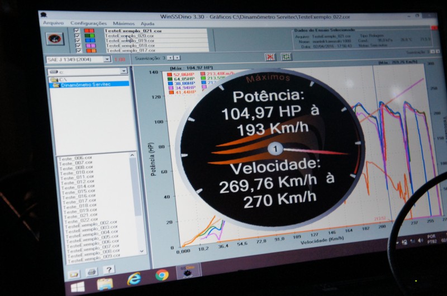Screen dimensions: 447x296
Task: Click the printer icon button
Action: click(x=91, y=272)
